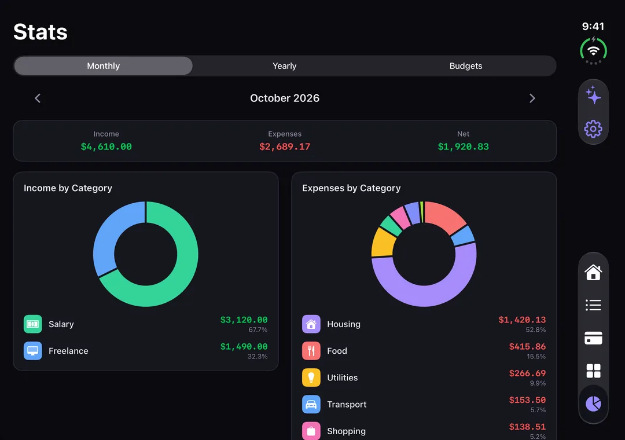The height and width of the screenshot is (440, 625).
Task: Click the Utilities lightbulb icon
Action: 311,377
